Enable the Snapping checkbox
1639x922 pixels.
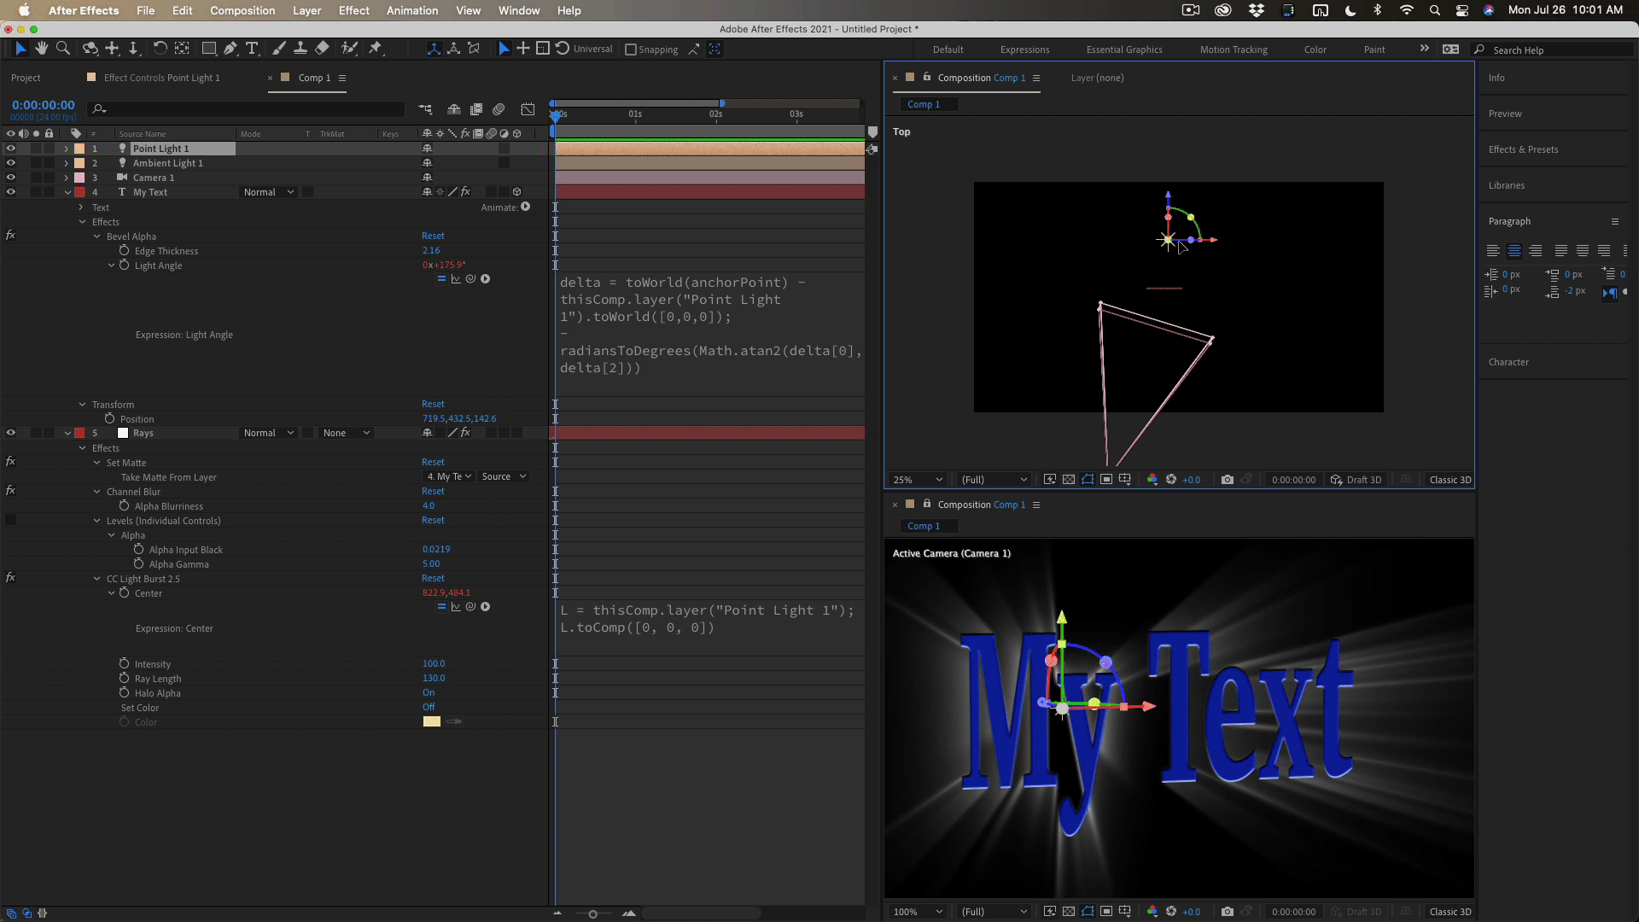click(631, 50)
